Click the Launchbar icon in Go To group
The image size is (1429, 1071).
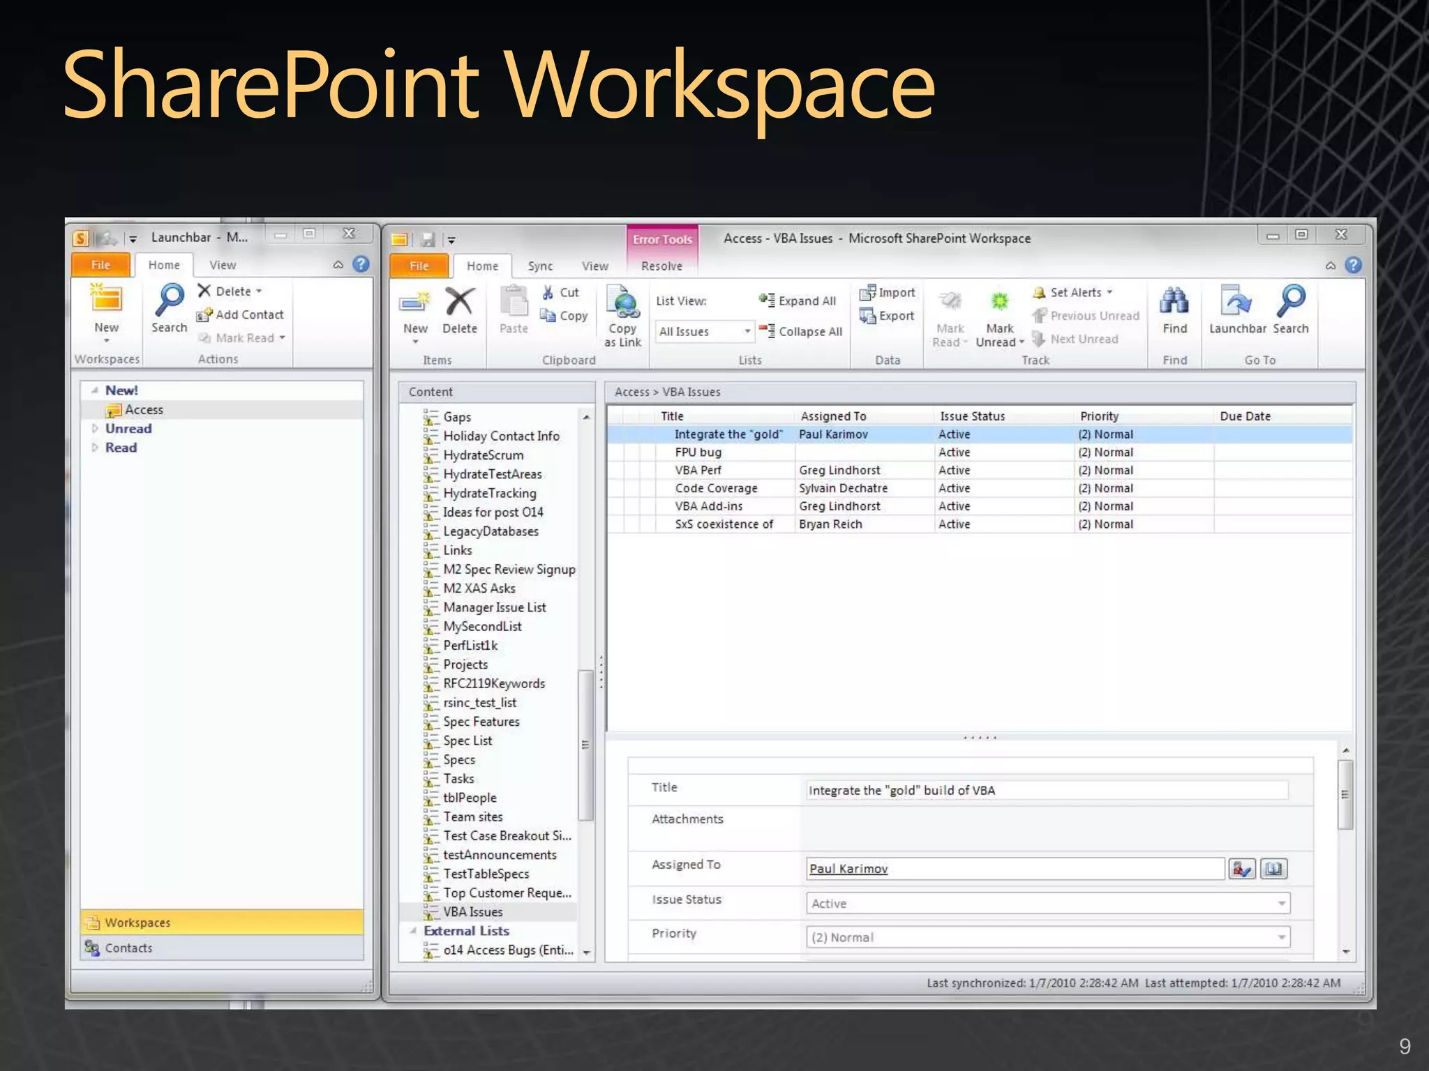coord(1236,301)
